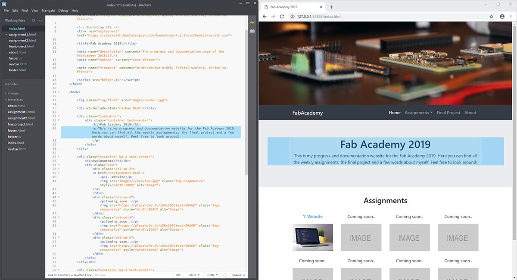Collapse the code fold at line 59
Viewport: 517px width, 280px height.
coord(58,270)
